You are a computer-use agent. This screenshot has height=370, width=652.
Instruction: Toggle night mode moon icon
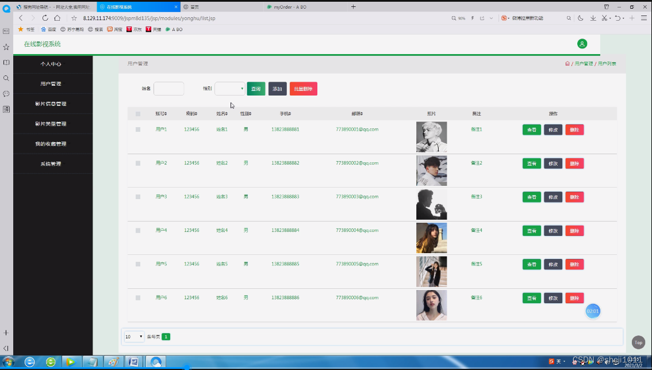[581, 18]
